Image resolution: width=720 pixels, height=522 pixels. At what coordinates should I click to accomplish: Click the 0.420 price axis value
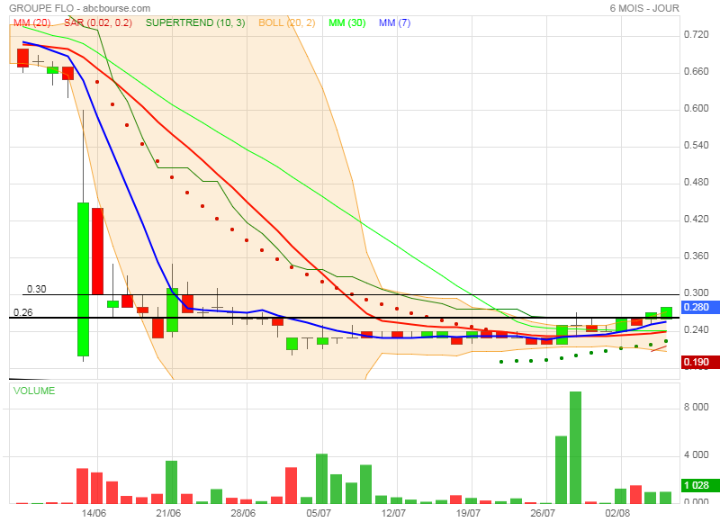[696, 219]
